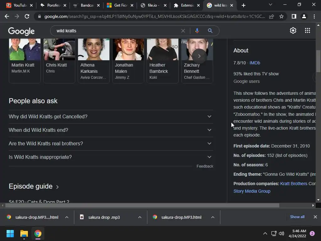
Task: Open the Episode guide section
Action: [34, 186]
